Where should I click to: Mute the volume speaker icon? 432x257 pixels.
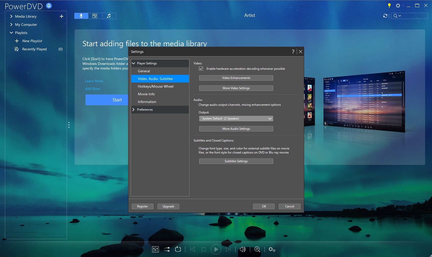click(x=243, y=249)
